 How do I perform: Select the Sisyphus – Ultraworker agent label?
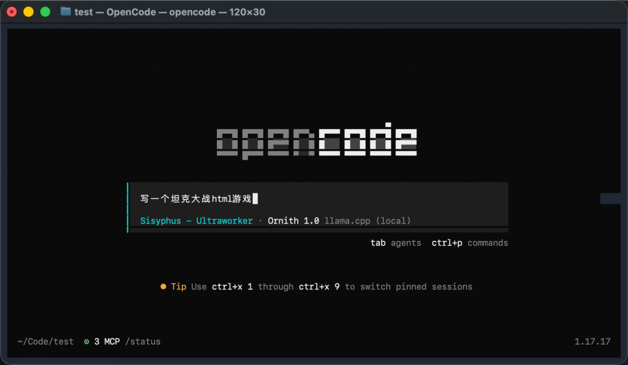pyautogui.click(x=197, y=221)
